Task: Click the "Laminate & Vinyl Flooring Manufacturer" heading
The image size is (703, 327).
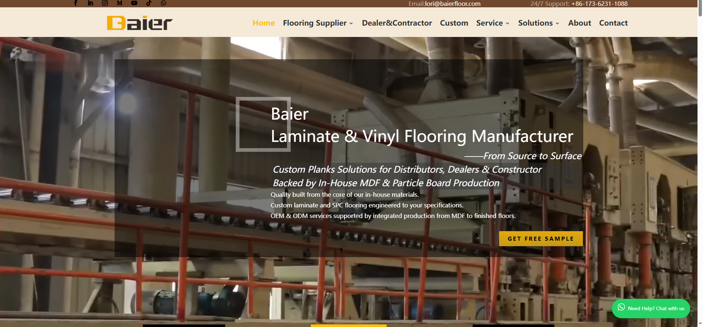Action: pos(422,136)
